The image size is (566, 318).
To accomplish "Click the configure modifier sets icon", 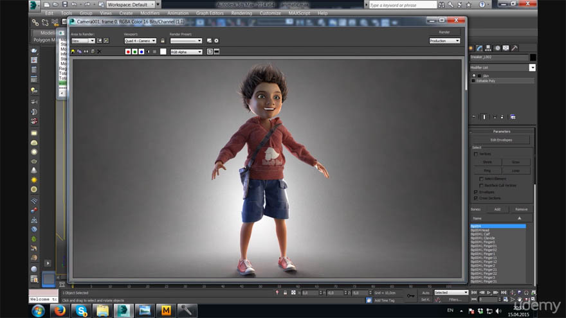I will pos(513,117).
